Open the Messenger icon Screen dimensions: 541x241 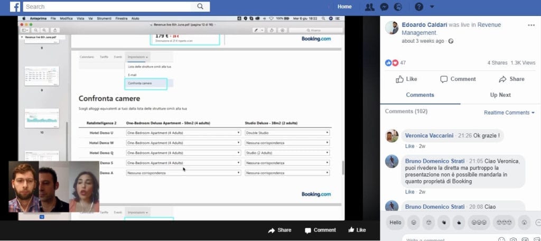[384, 7]
